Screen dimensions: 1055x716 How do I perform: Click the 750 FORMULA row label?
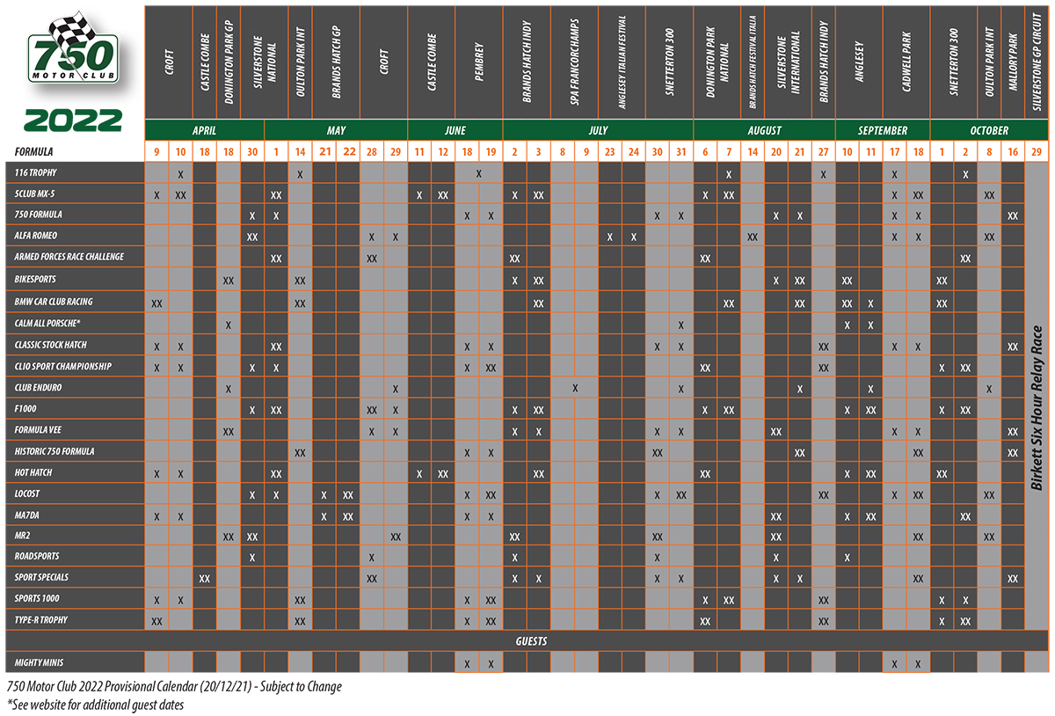coord(38,216)
